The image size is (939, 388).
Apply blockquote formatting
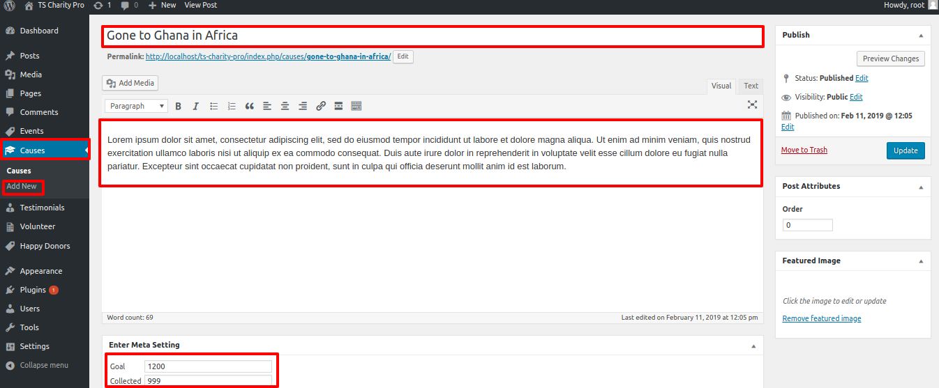pos(250,106)
